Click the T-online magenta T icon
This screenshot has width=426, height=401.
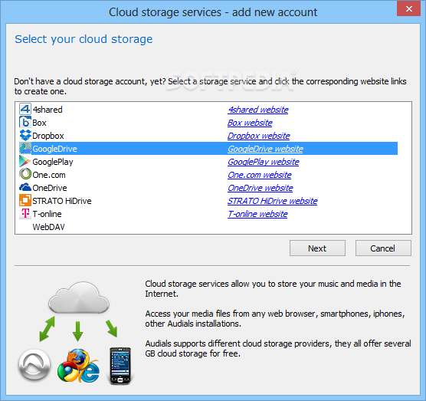click(x=25, y=213)
